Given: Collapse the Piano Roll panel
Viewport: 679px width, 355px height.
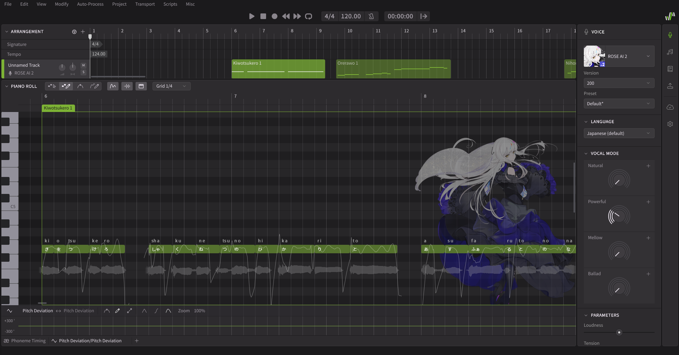Looking at the screenshot, I should (x=6, y=86).
